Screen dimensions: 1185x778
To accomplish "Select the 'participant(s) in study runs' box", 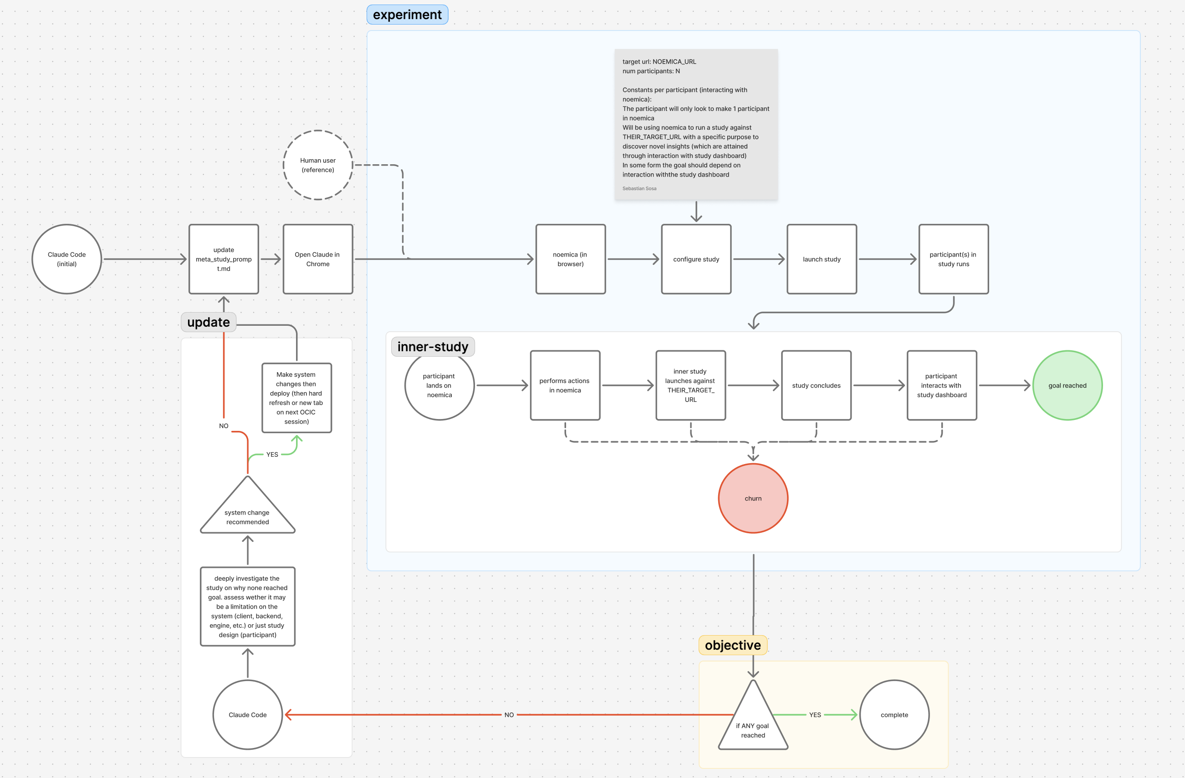I will [x=954, y=259].
